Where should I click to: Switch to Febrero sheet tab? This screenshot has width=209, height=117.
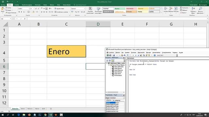[30, 109]
